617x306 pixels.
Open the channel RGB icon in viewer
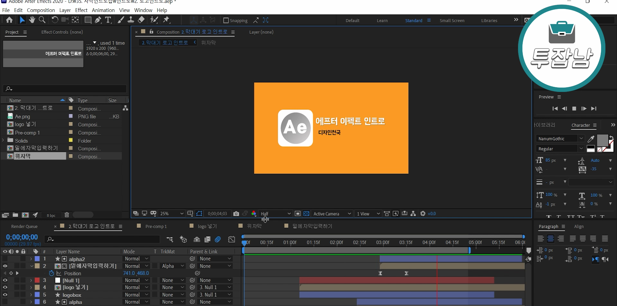(254, 214)
